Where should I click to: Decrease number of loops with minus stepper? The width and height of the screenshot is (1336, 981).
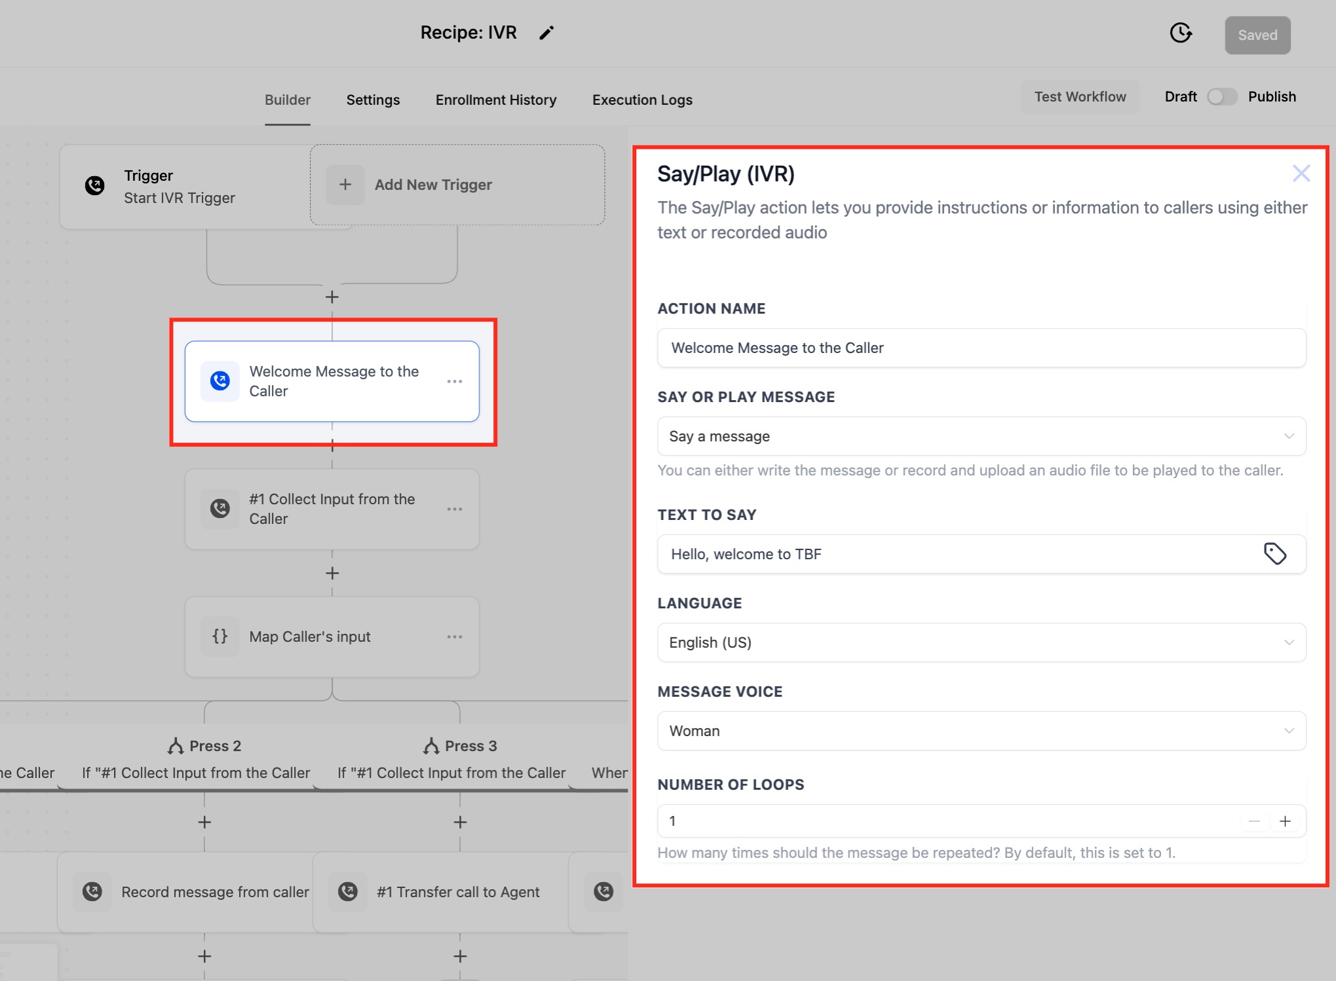[x=1254, y=821]
